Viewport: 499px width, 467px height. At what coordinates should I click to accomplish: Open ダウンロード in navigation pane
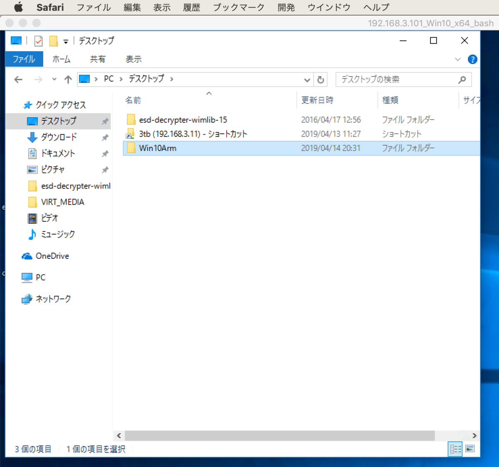(59, 137)
